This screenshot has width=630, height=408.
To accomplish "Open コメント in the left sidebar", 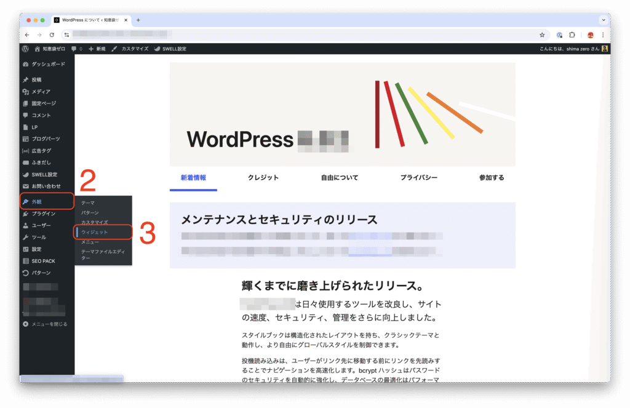I will tap(47, 115).
